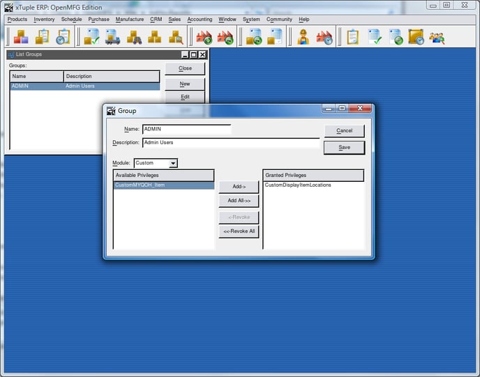The height and width of the screenshot is (377, 480).
Task: Click Save in the Group dialog
Action: tap(344, 148)
